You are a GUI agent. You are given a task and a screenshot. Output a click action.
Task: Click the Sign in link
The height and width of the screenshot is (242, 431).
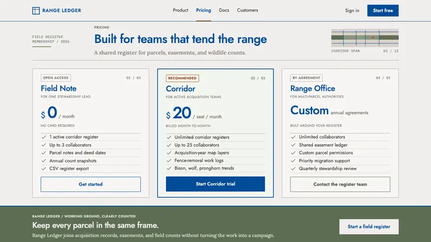click(x=352, y=10)
